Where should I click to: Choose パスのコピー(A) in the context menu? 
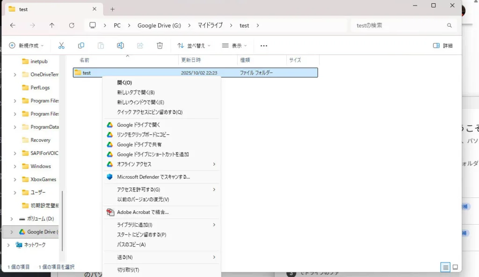point(131,244)
